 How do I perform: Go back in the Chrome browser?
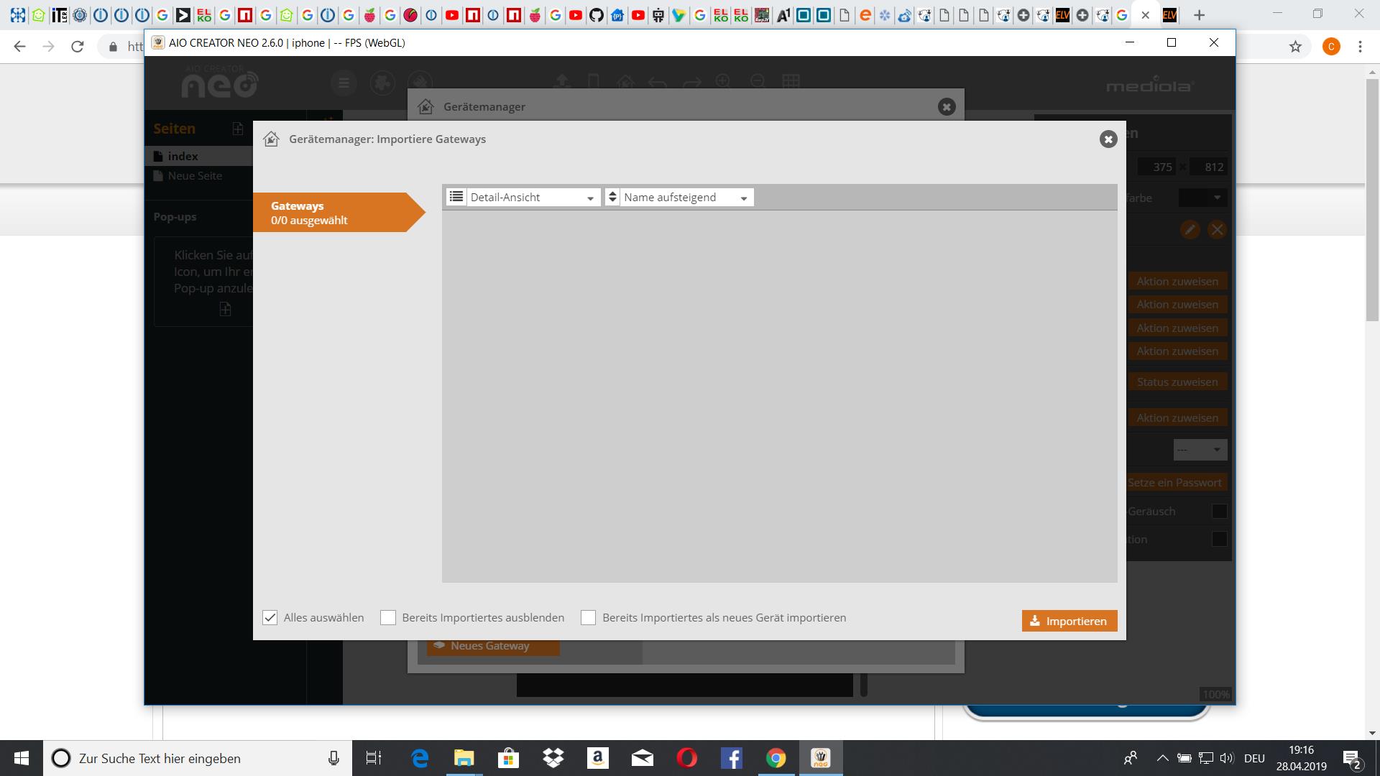[20, 47]
